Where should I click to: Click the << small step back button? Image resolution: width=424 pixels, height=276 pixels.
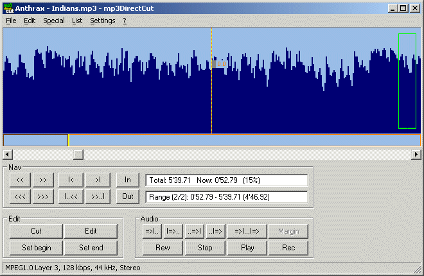[x=20, y=180]
